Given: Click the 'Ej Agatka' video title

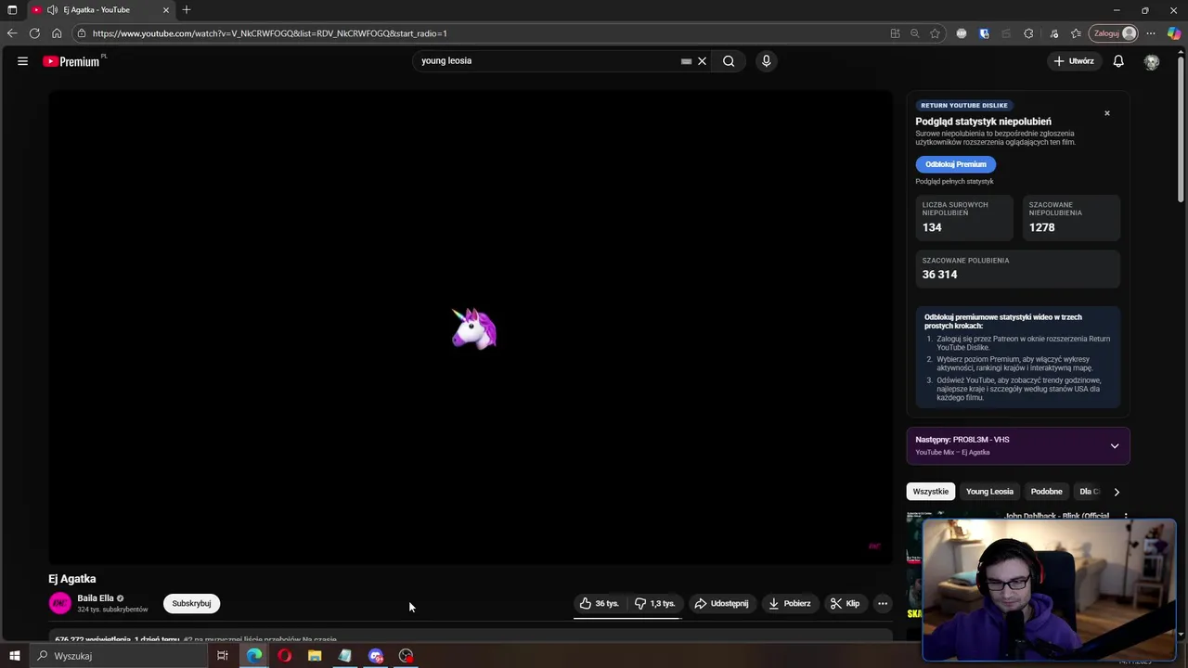Looking at the screenshot, I should coord(72,579).
